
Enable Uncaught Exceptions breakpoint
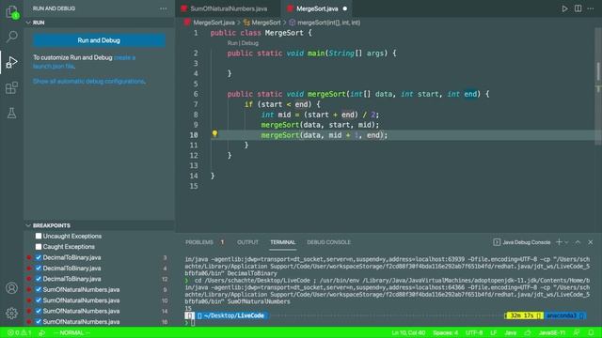coord(39,236)
